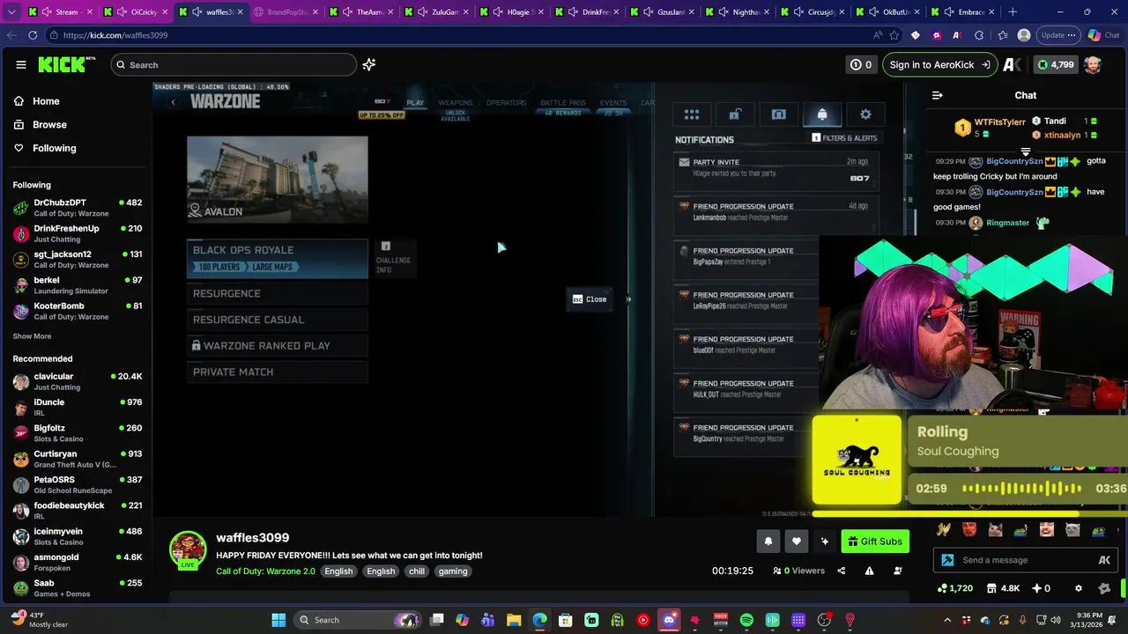Open browser extensions puzzle icon
Viewport: 1128px width, 634px height.
[979, 35]
